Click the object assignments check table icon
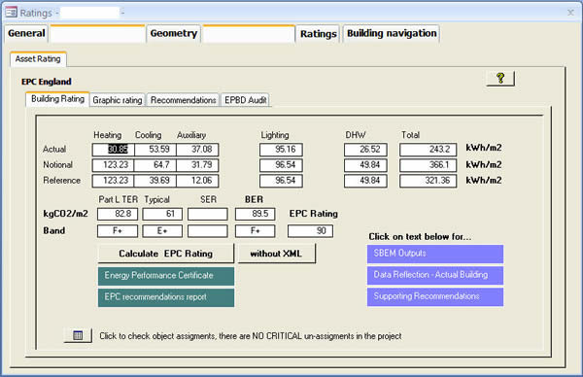 [x=78, y=335]
